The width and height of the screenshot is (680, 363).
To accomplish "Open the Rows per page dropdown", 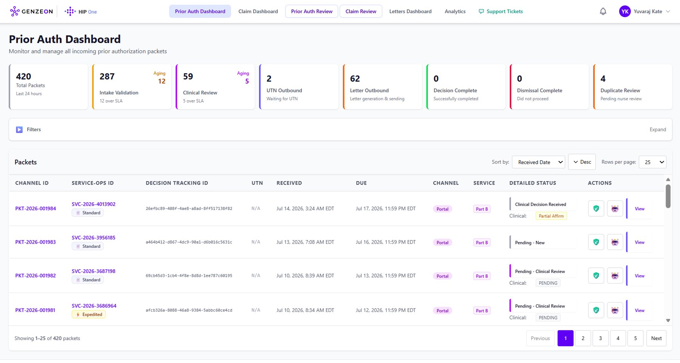I will point(652,162).
